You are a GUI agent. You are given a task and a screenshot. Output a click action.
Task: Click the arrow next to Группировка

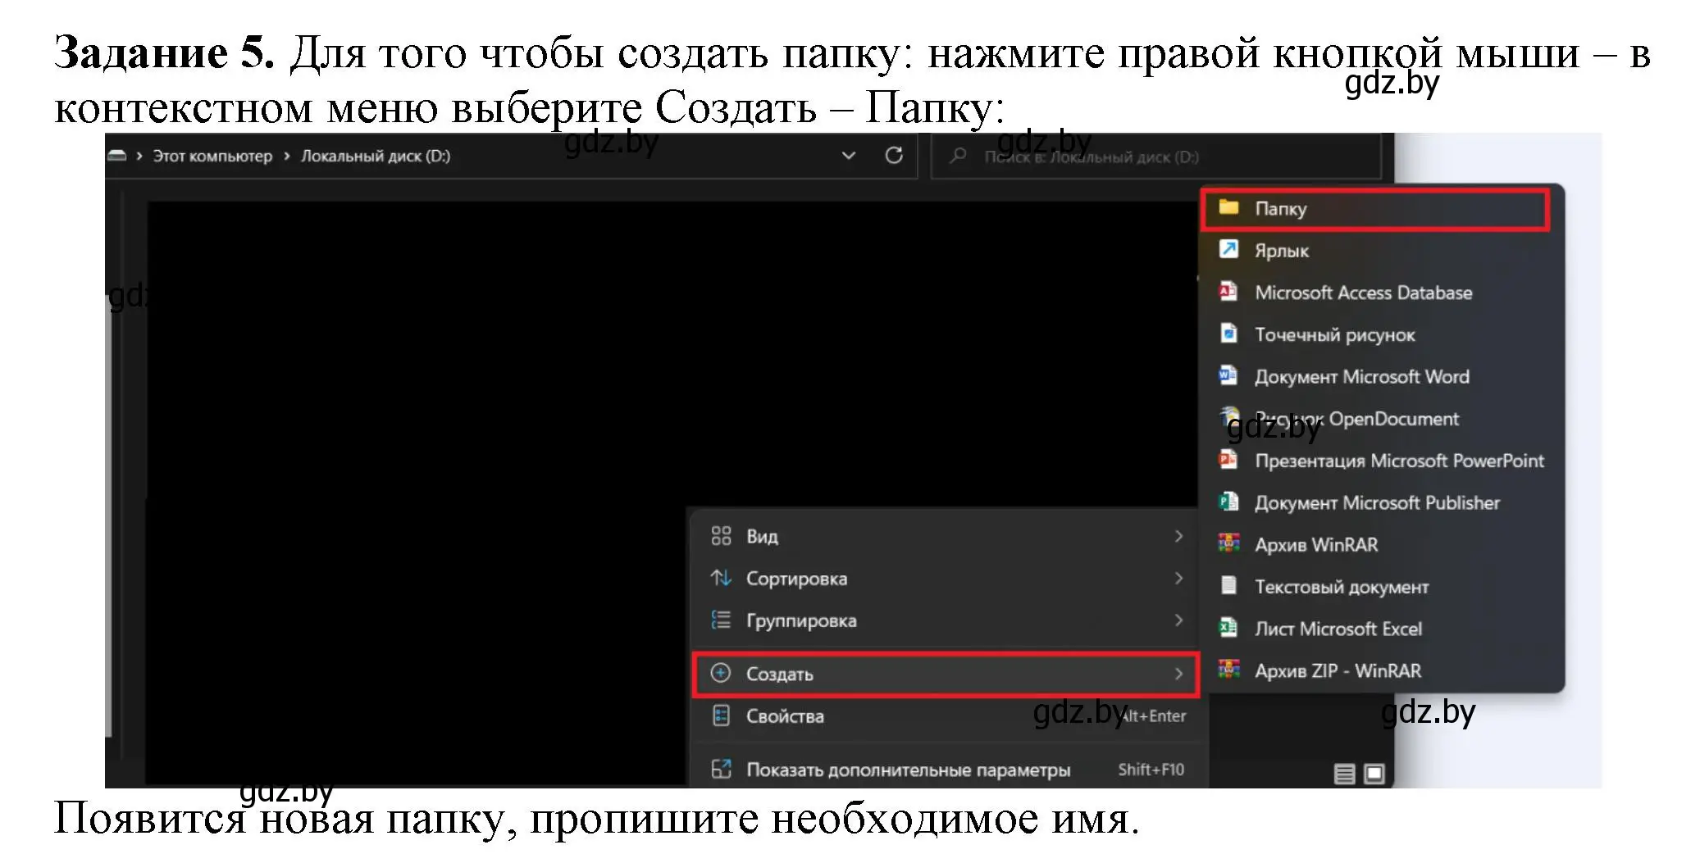coord(1178,620)
